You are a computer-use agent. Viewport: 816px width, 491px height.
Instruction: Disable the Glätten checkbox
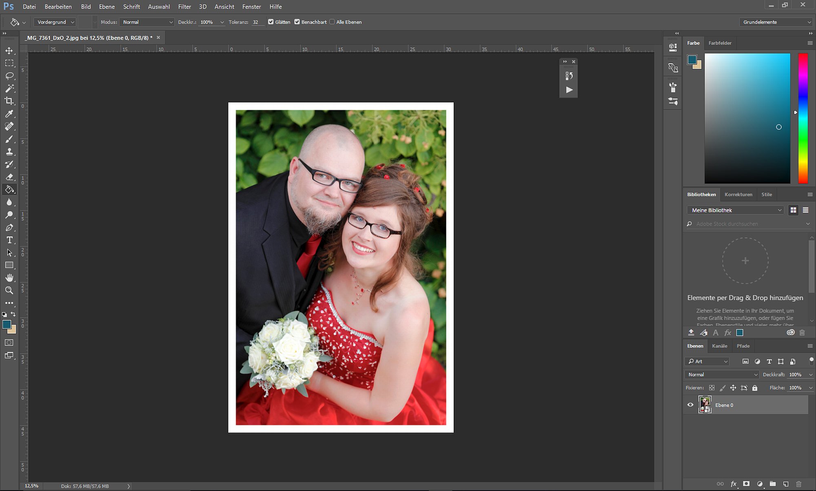[x=271, y=22]
